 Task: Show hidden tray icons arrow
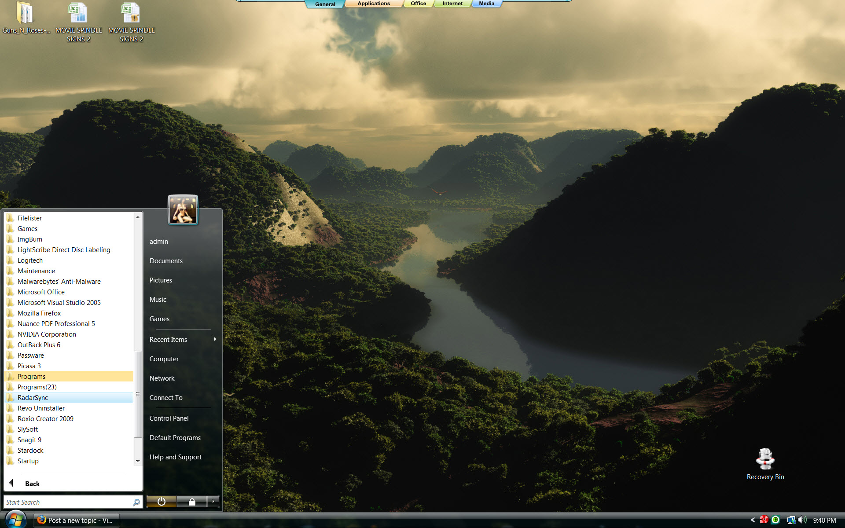point(753,520)
